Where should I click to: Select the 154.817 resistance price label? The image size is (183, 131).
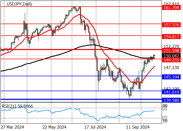[171, 37]
